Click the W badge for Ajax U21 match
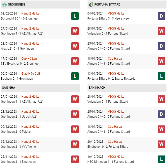 coord(75,46)
